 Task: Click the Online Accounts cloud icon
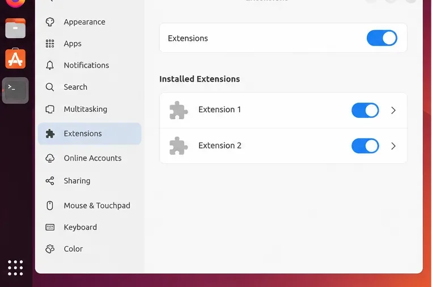[50, 158]
